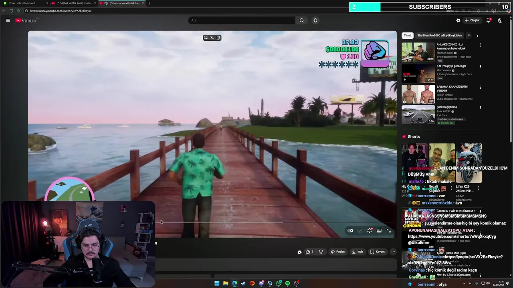Select the 'Tommy Vercetti still does' tab
Image resolution: width=513 pixels, height=288 pixels.
(x=122, y=3)
